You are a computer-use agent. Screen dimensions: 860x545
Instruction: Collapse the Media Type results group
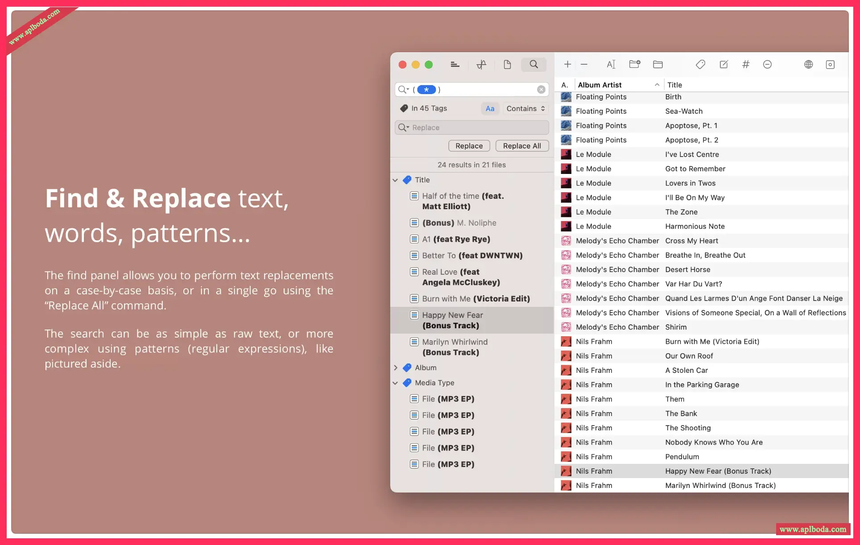pyautogui.click(x=395, y=383)
